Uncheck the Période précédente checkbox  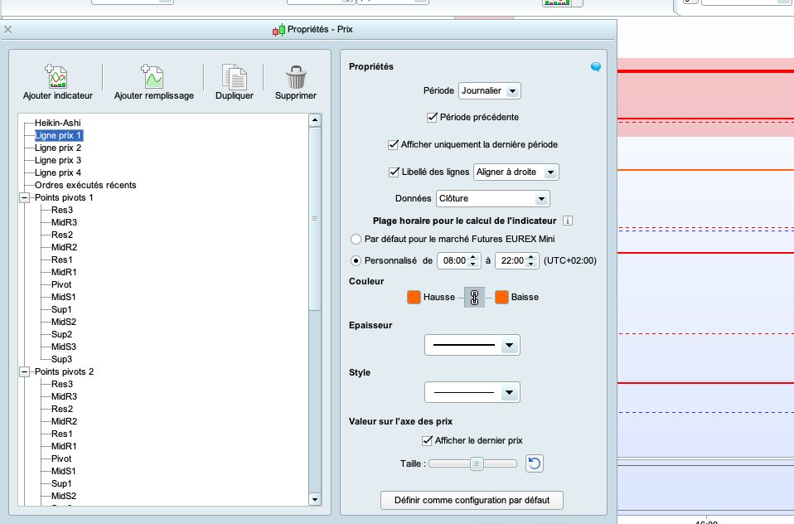[432, 117]
